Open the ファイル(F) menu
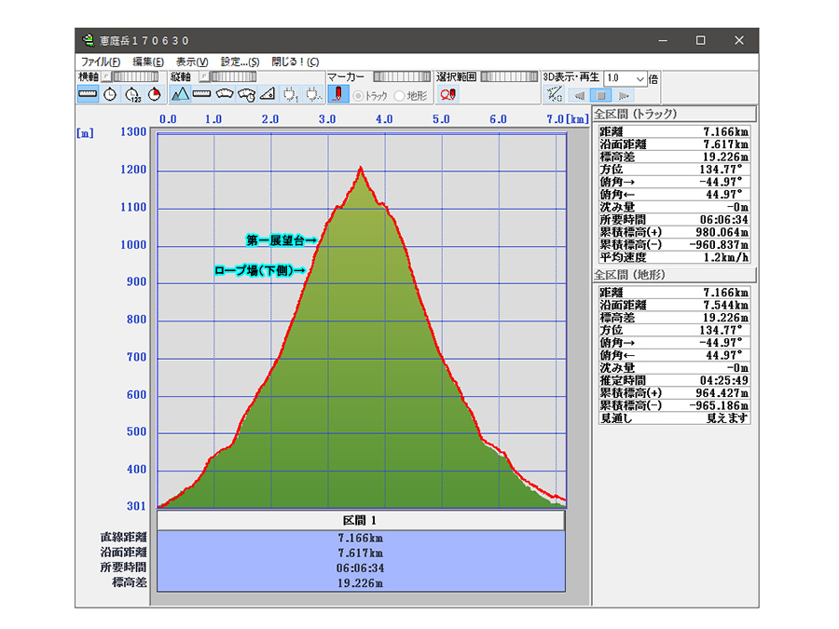Screen dimensions: 839x629 coord(100,62)
